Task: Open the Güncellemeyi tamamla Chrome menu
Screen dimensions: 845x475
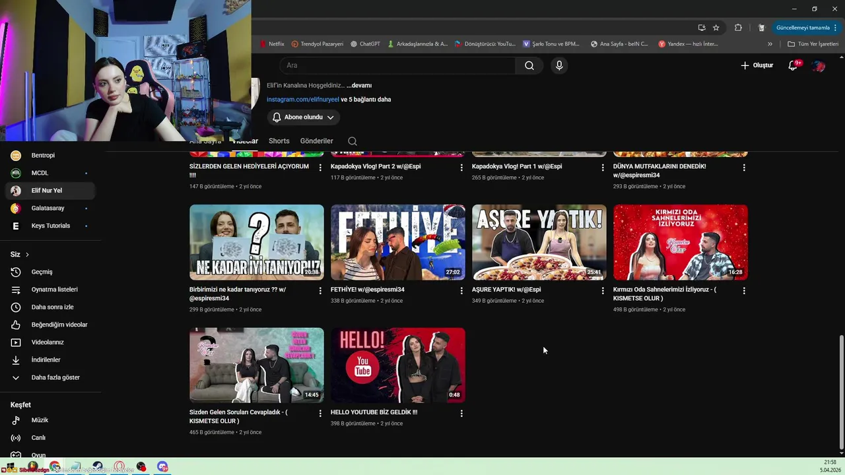Action: point(805,28)
